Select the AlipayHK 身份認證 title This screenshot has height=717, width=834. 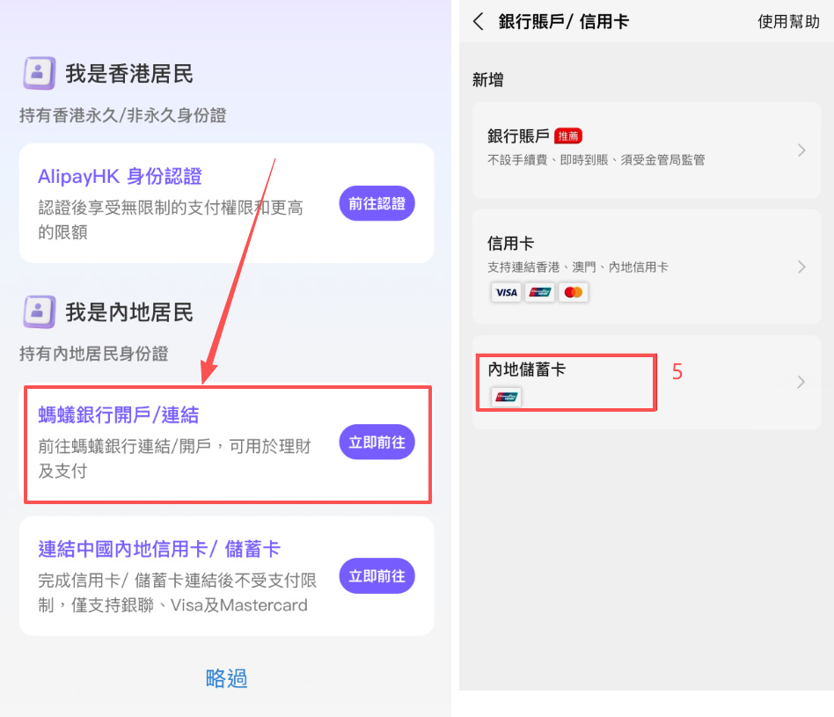pyautogui.click(x=120, y=176)
